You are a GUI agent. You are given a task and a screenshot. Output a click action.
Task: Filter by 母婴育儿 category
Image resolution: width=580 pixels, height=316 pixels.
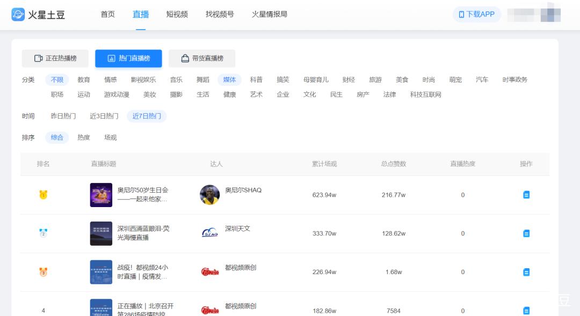316,80
